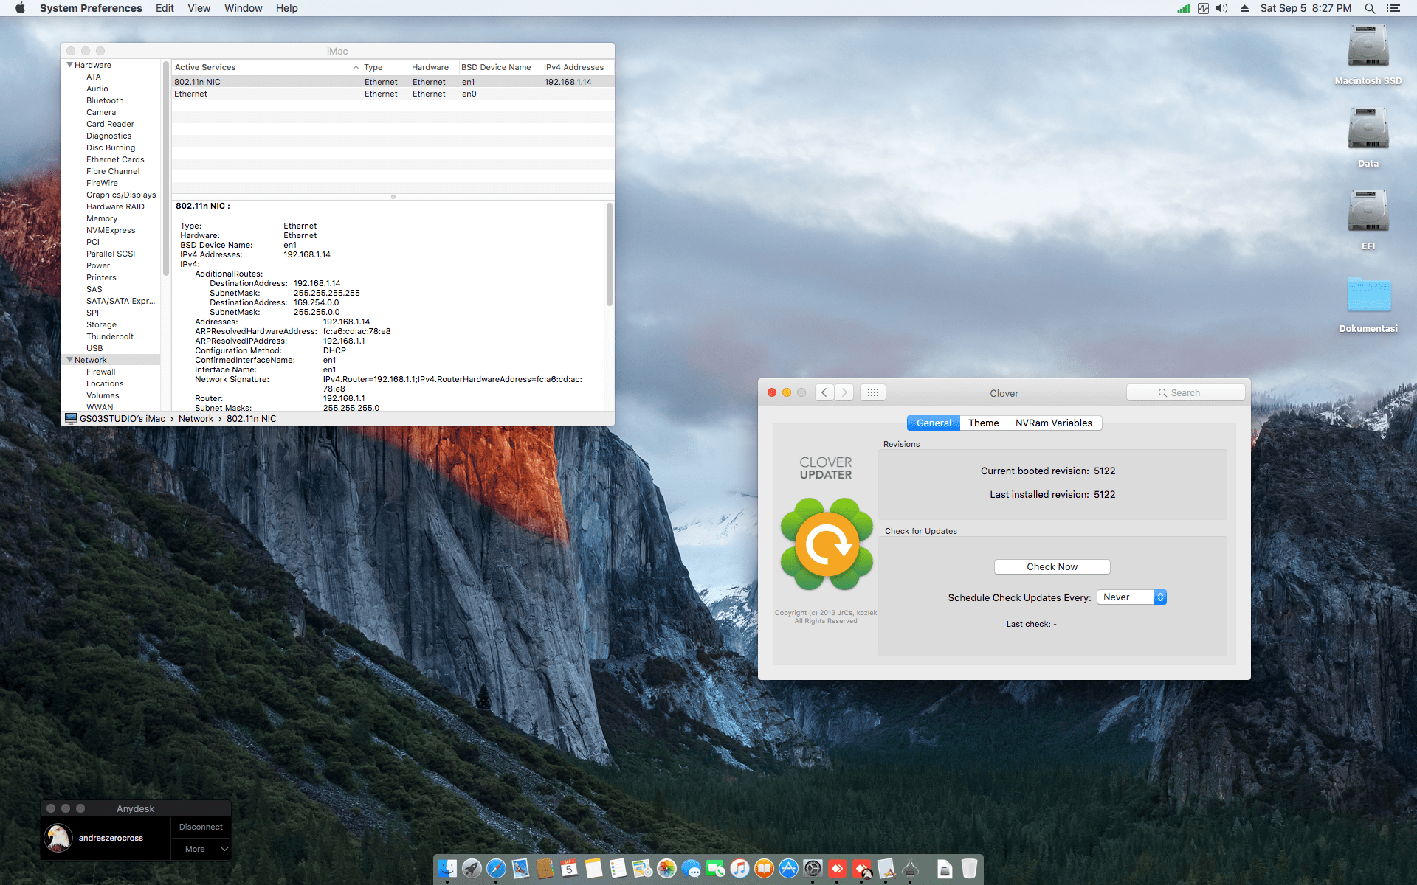Image resolution: width=1417 pixels, height=885 pixels.
Task: Click the eject icon in menu bar
Action: (1244, 8)
